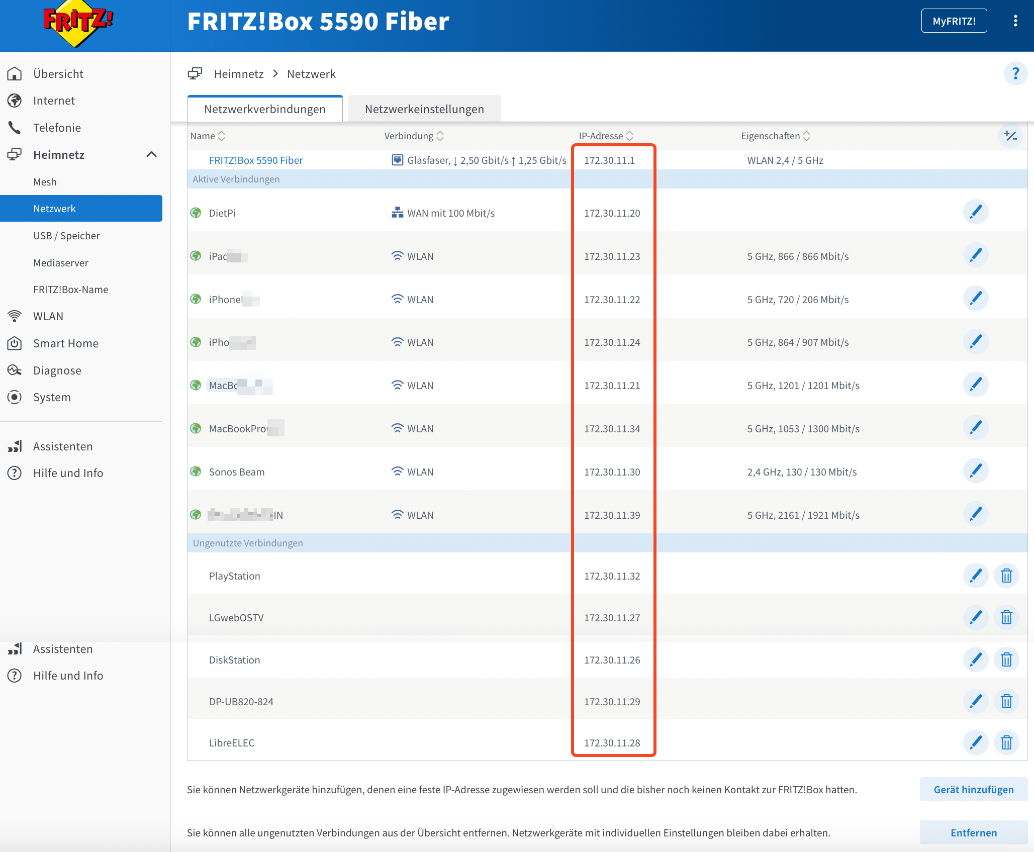Open Smart Home sidebar menu
1034x852 pixels.
click(65, 343)
